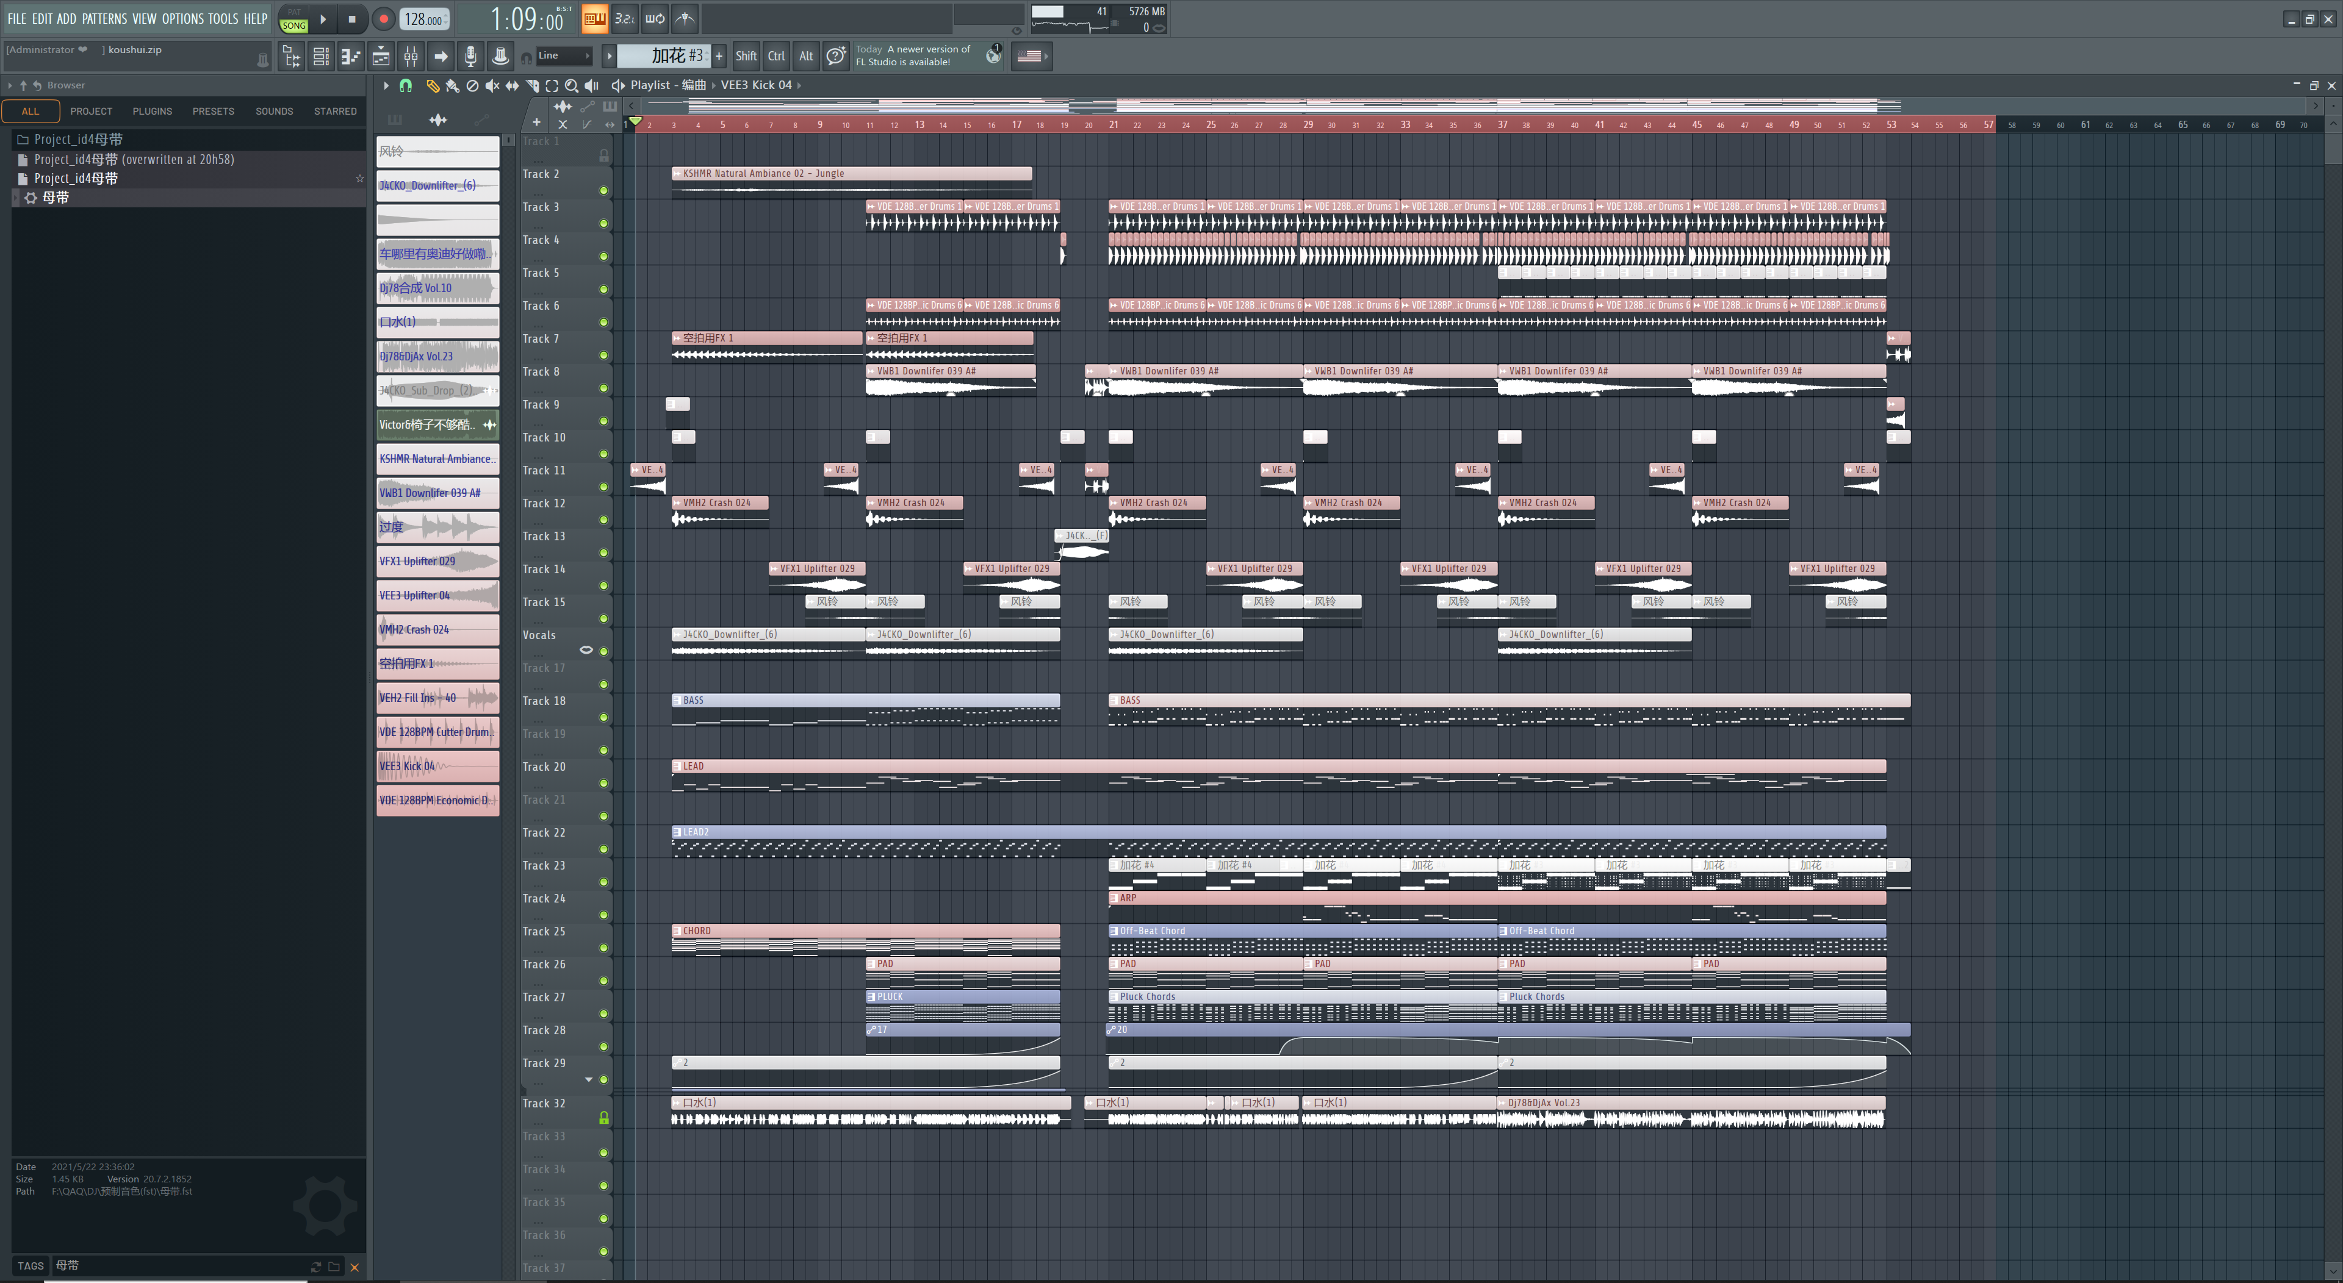Click the microphone recording icon
2343x1283 pixels.
tap(470, 56)
